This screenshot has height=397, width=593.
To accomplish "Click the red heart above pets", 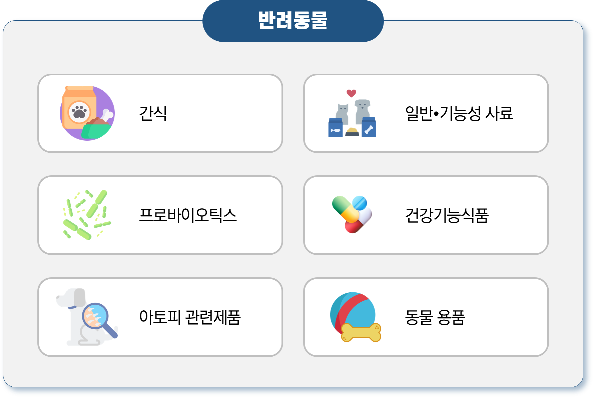I will click(x=351, y=93).
